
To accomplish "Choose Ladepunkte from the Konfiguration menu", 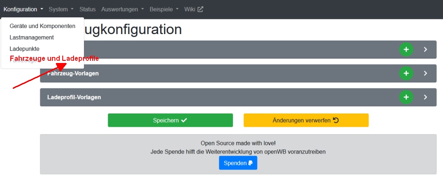I will pyautogui.click(x=24, y=49).
